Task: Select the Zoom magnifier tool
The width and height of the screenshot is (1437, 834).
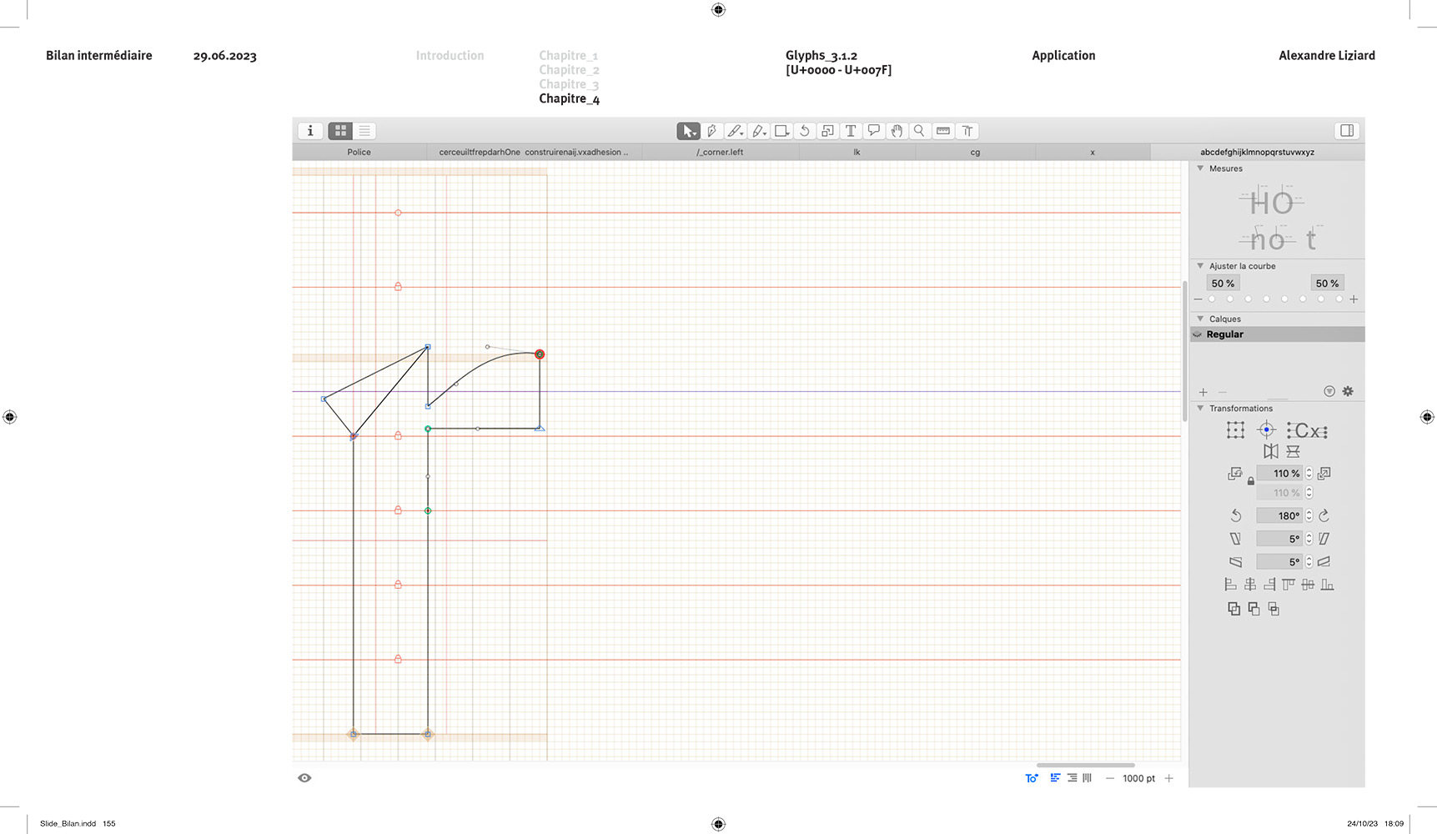Action: 919,131
